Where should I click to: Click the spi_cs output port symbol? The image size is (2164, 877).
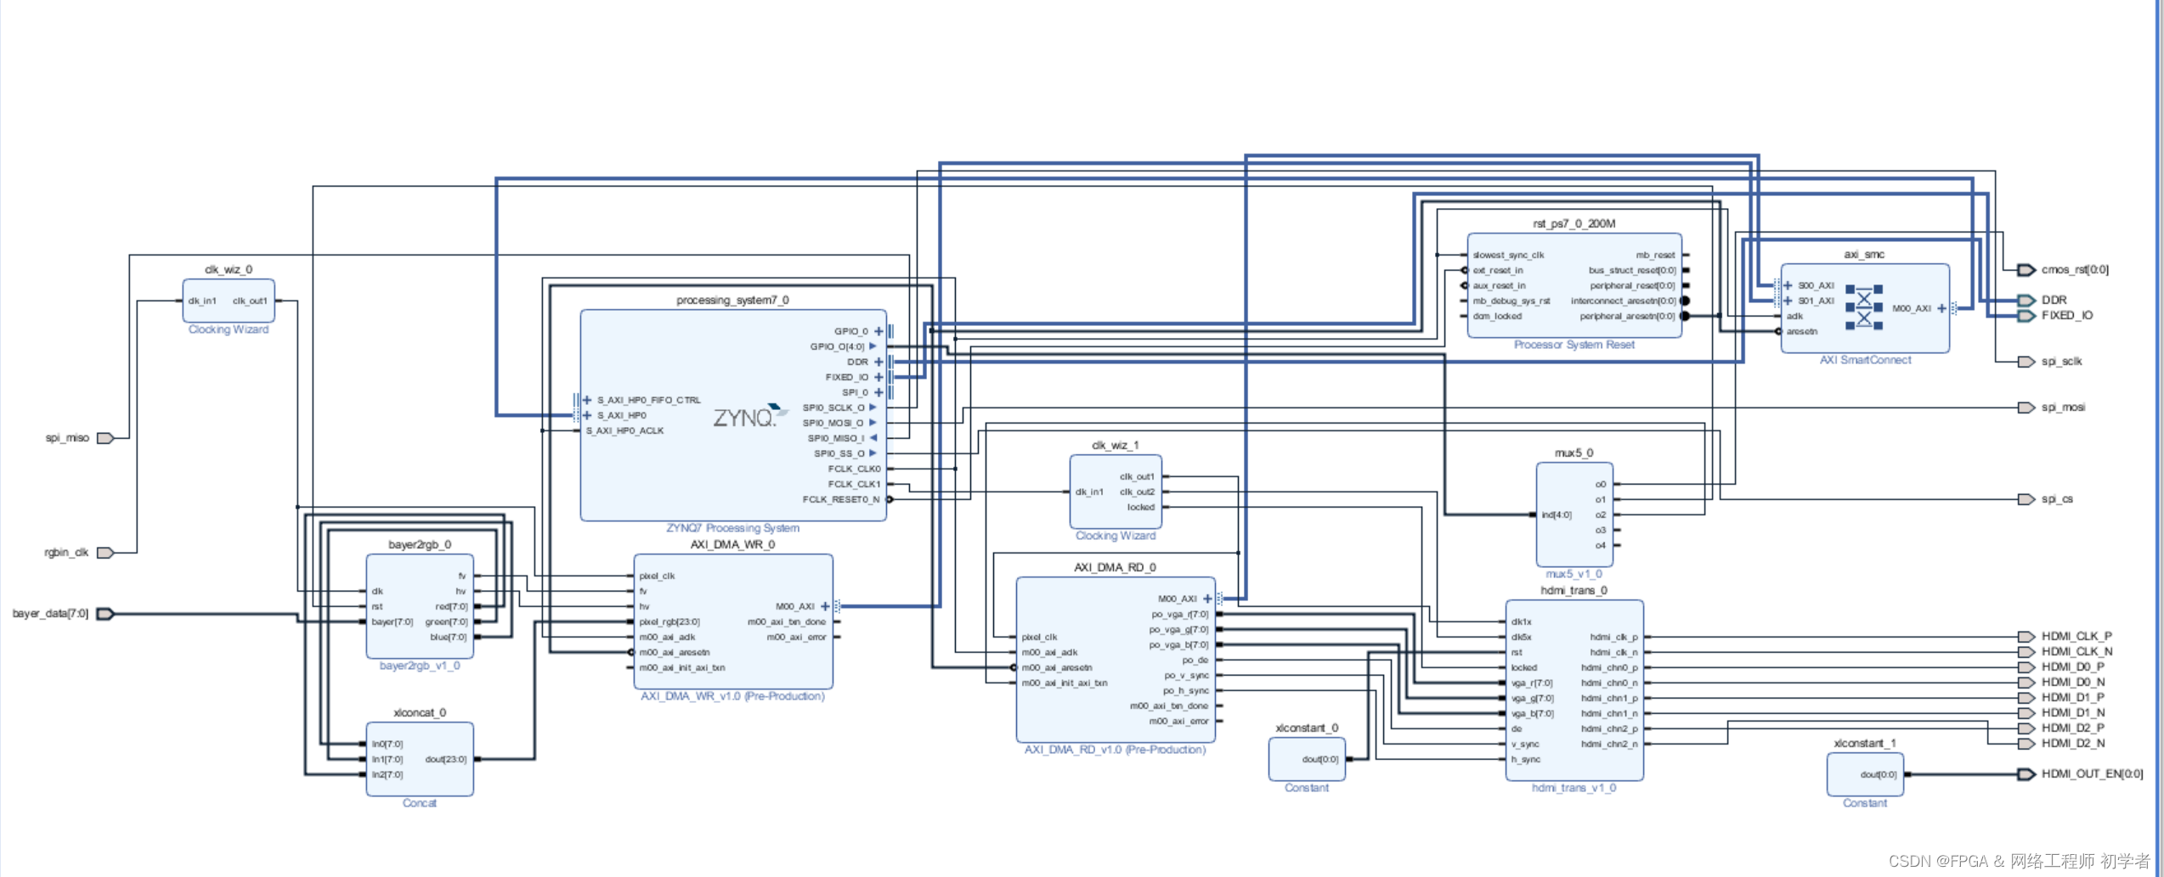[x=2026, y=499]
